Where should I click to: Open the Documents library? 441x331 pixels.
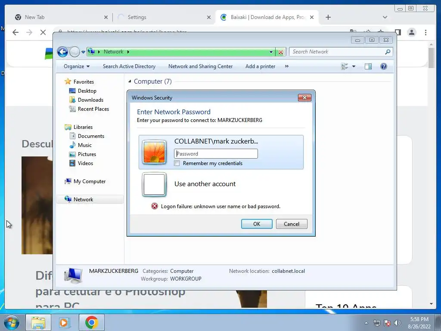[x=91, y=136]
